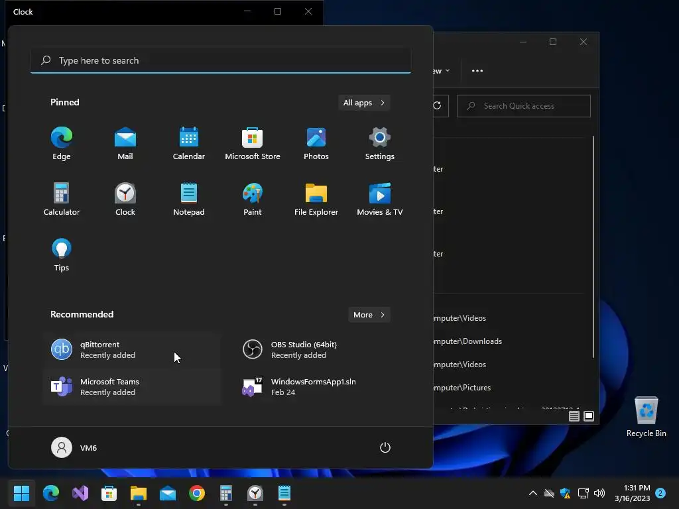Focus the Type here to search box
Viewport: 679px width, 509px height.
click(x=221, y=60)
